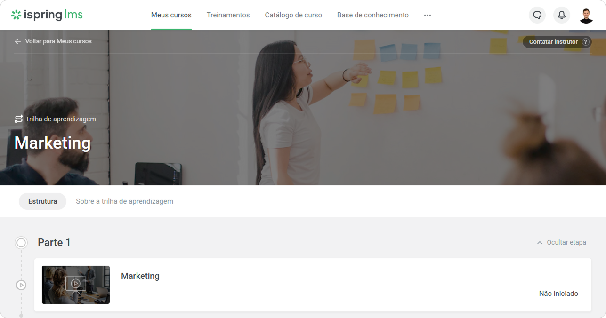Open the user profile avatar

pos(586,15)
